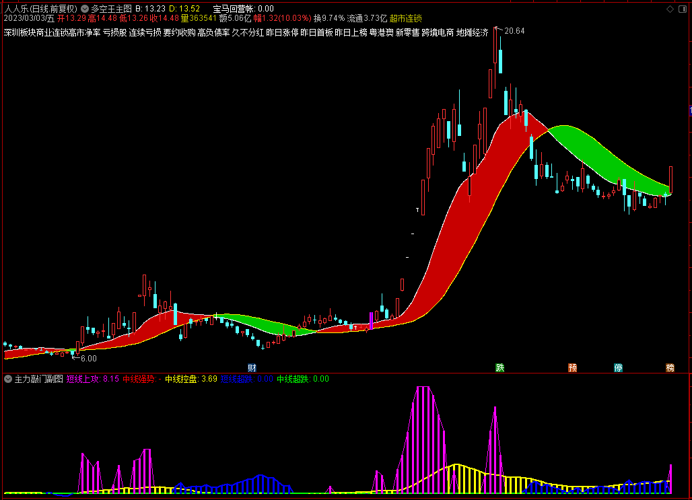Click the open price 开13.29
Image resolution: width=692 pixels, height=500 pixels.
[71, 19]
